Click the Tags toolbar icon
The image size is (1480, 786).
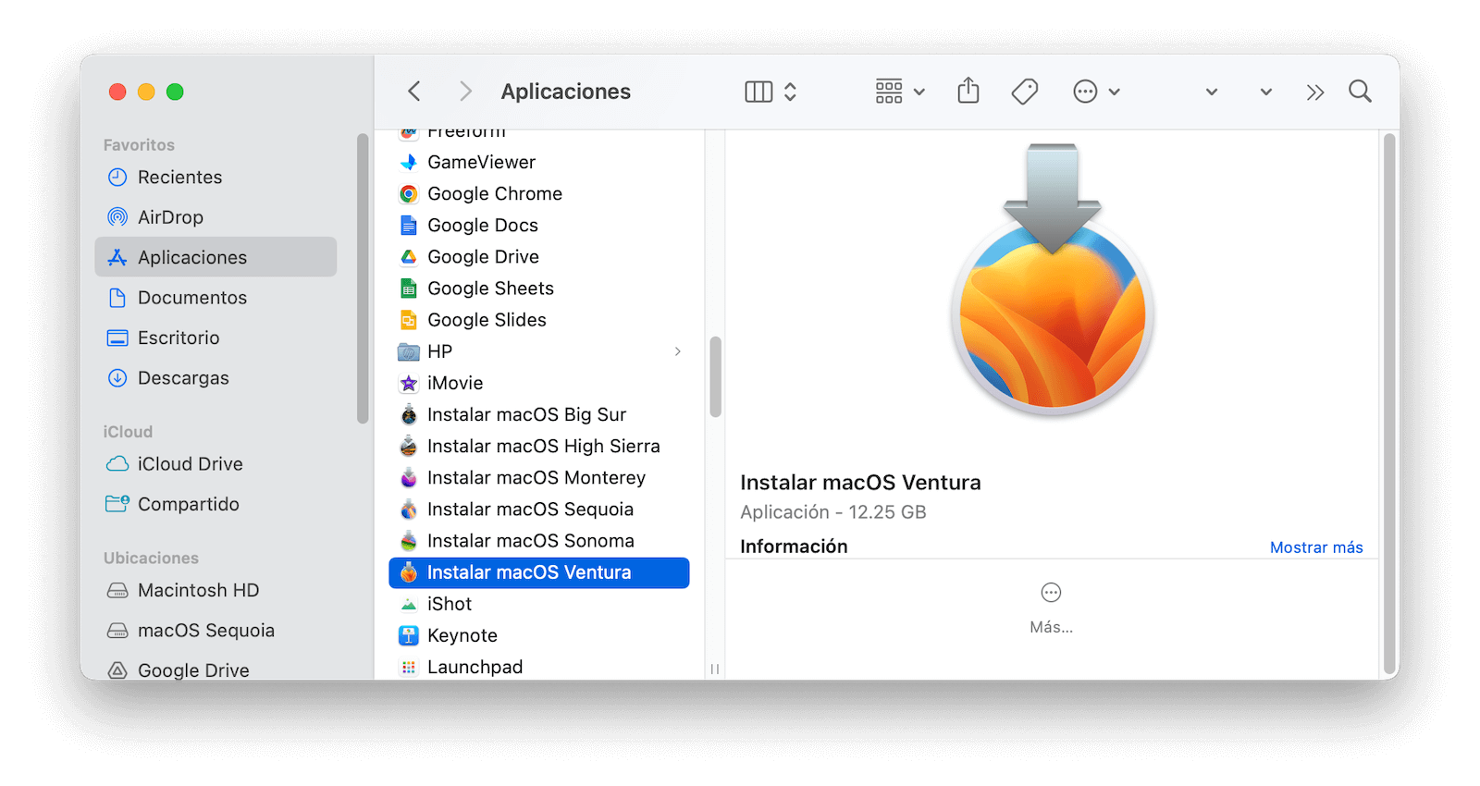1025,92
